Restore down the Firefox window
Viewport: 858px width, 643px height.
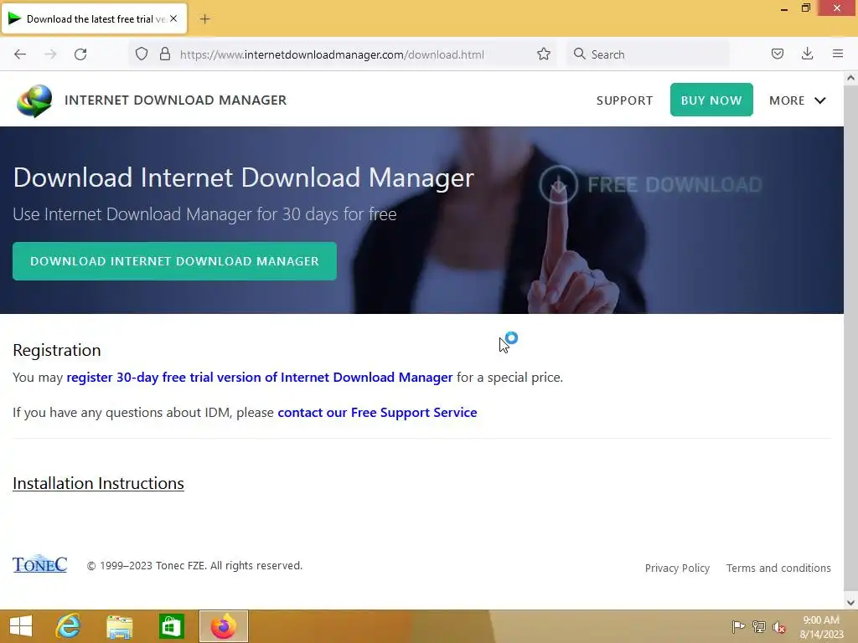tap(805, 8)
